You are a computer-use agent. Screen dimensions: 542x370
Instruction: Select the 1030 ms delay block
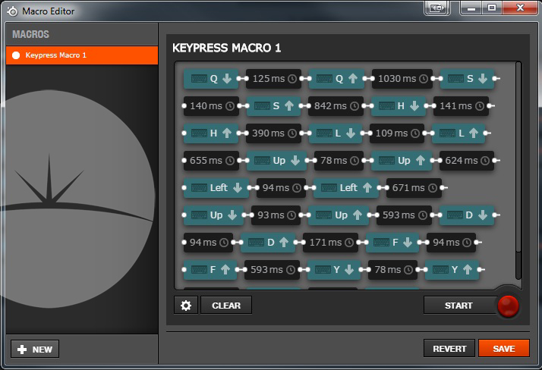402,79
